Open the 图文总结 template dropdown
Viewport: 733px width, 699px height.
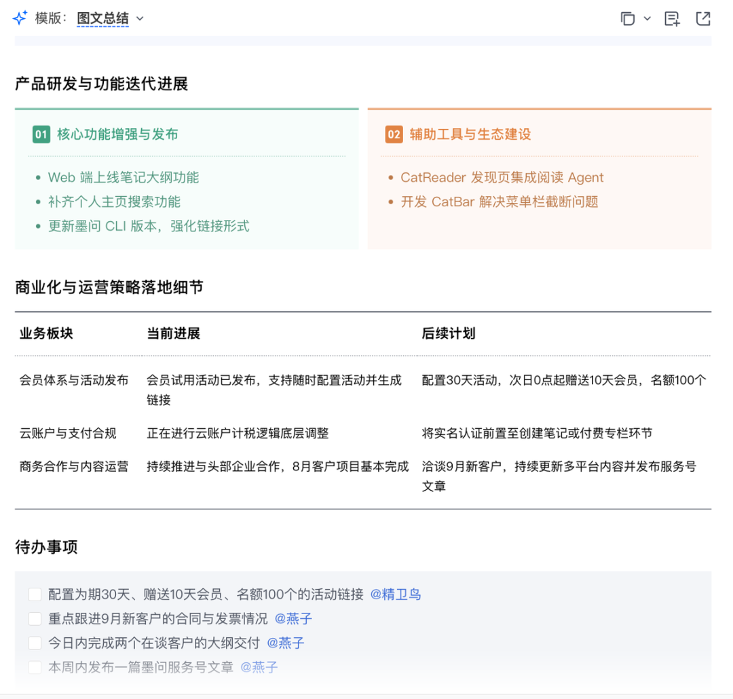[103, 19]
